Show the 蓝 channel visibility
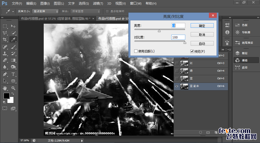The width and height of the screenshot is (260, 143). pos(177,79)
